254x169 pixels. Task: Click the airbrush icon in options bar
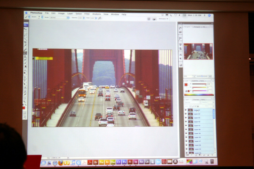pyautogui.click(x=100, y=18)
